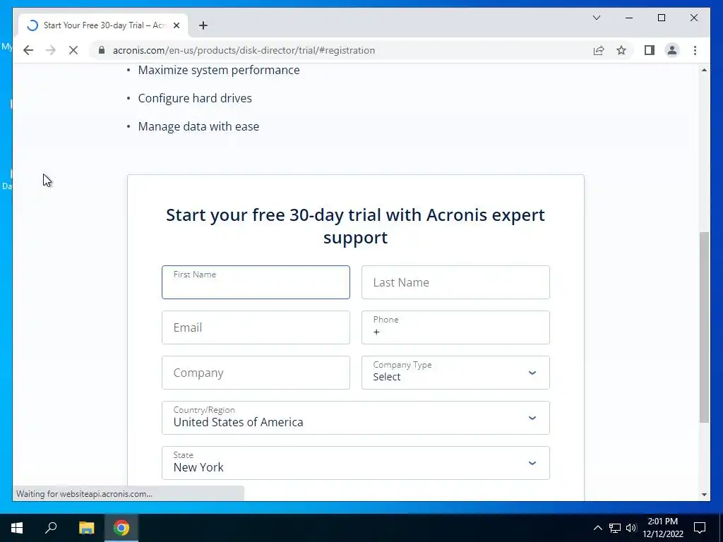Open the browser side panel
The height and width of the screenshot is (542, 723).
[x=650, y=50]
